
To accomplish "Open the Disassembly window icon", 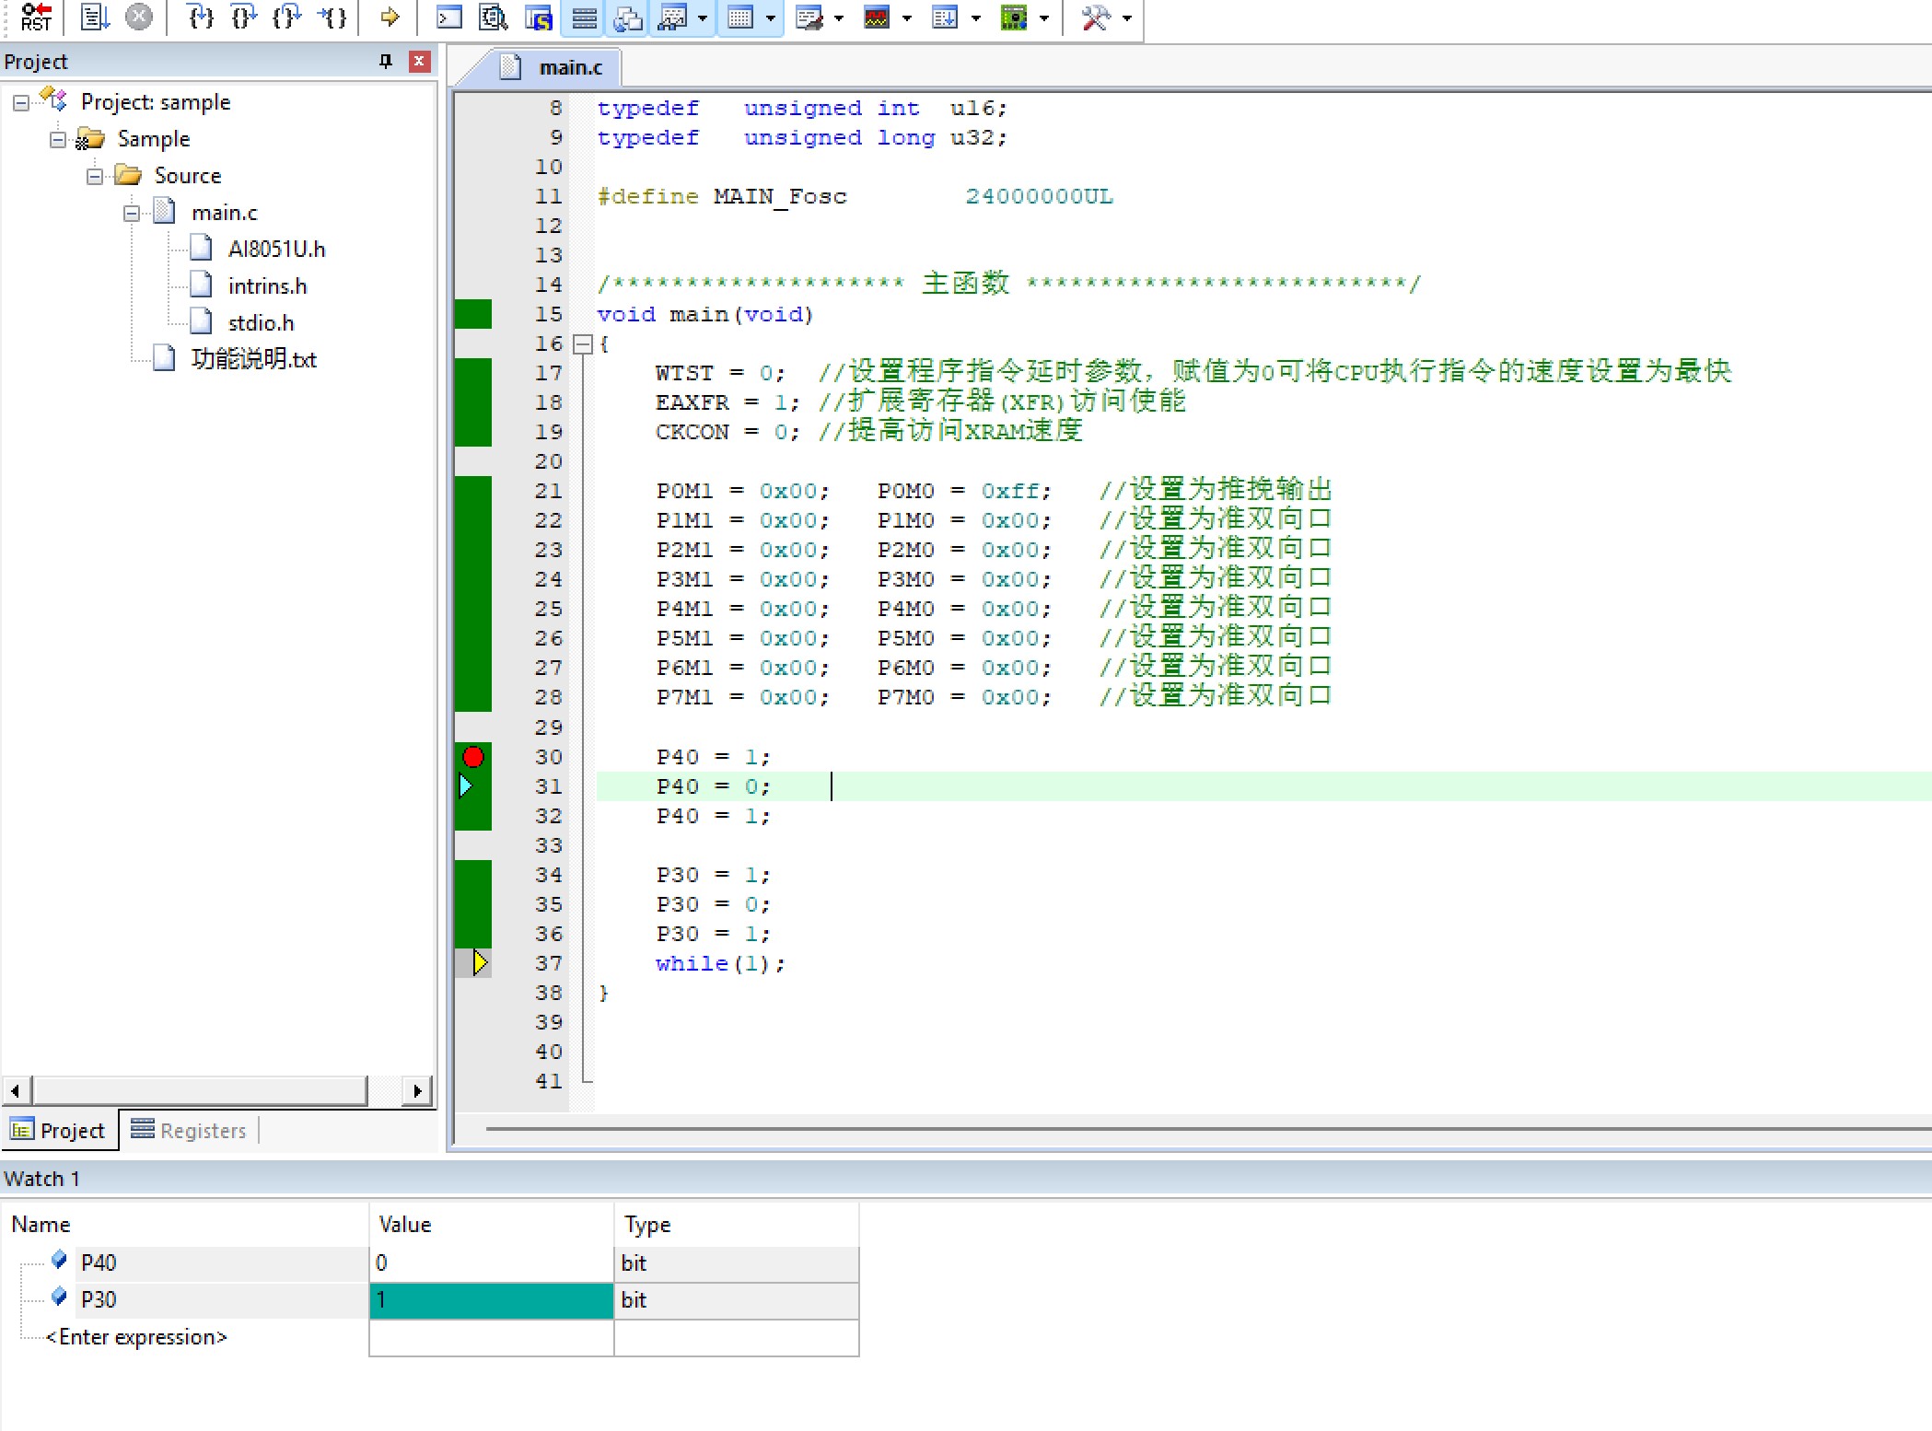I will pyautogui.click(x=494, y=17).
